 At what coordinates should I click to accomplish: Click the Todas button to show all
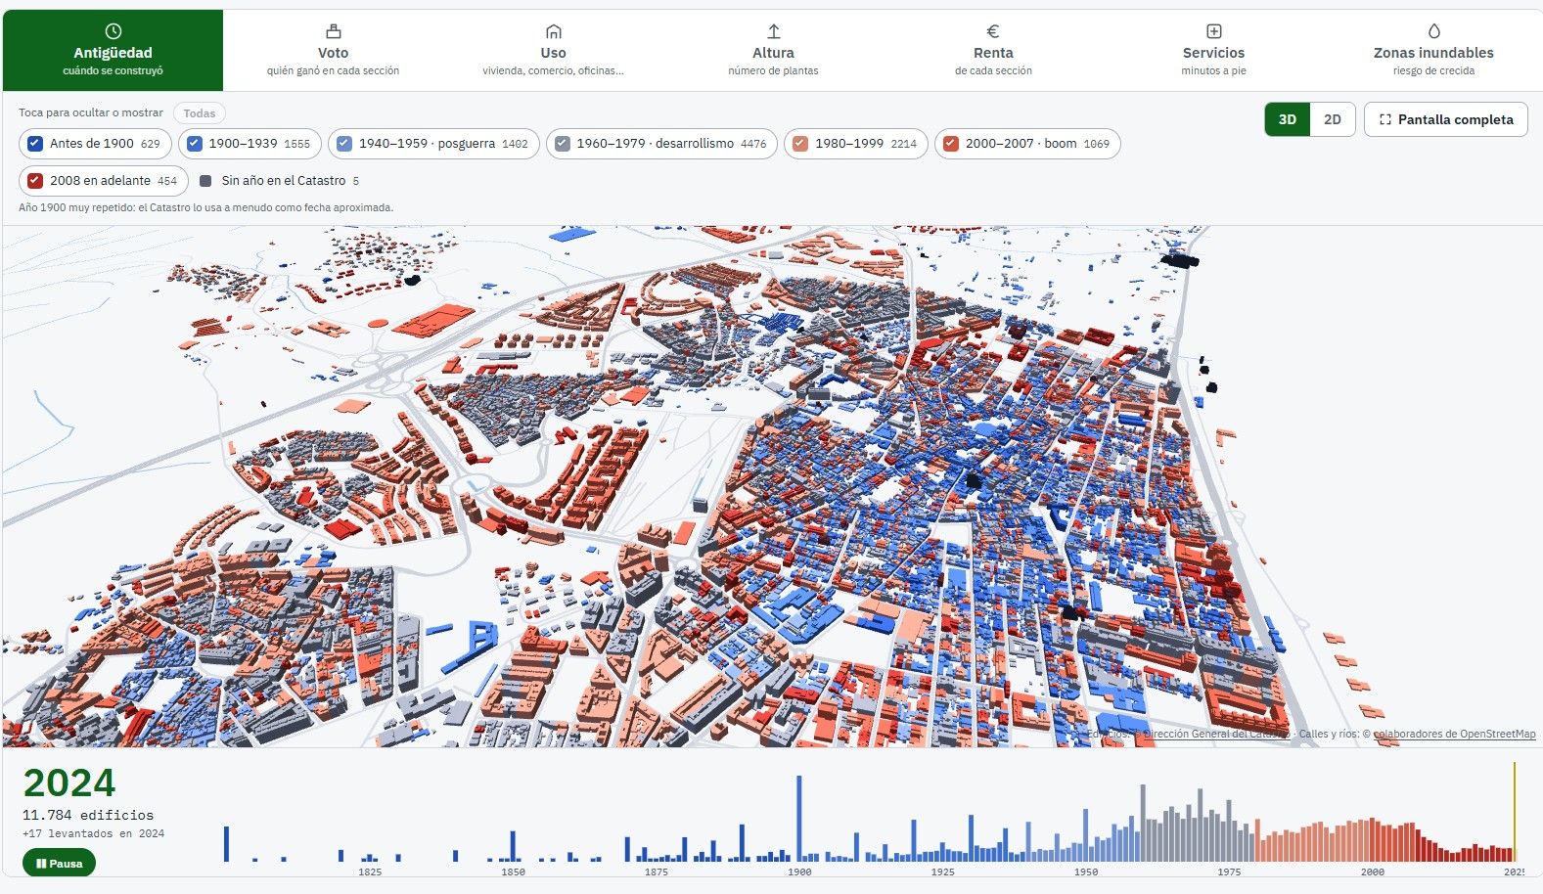coord(200,113)
